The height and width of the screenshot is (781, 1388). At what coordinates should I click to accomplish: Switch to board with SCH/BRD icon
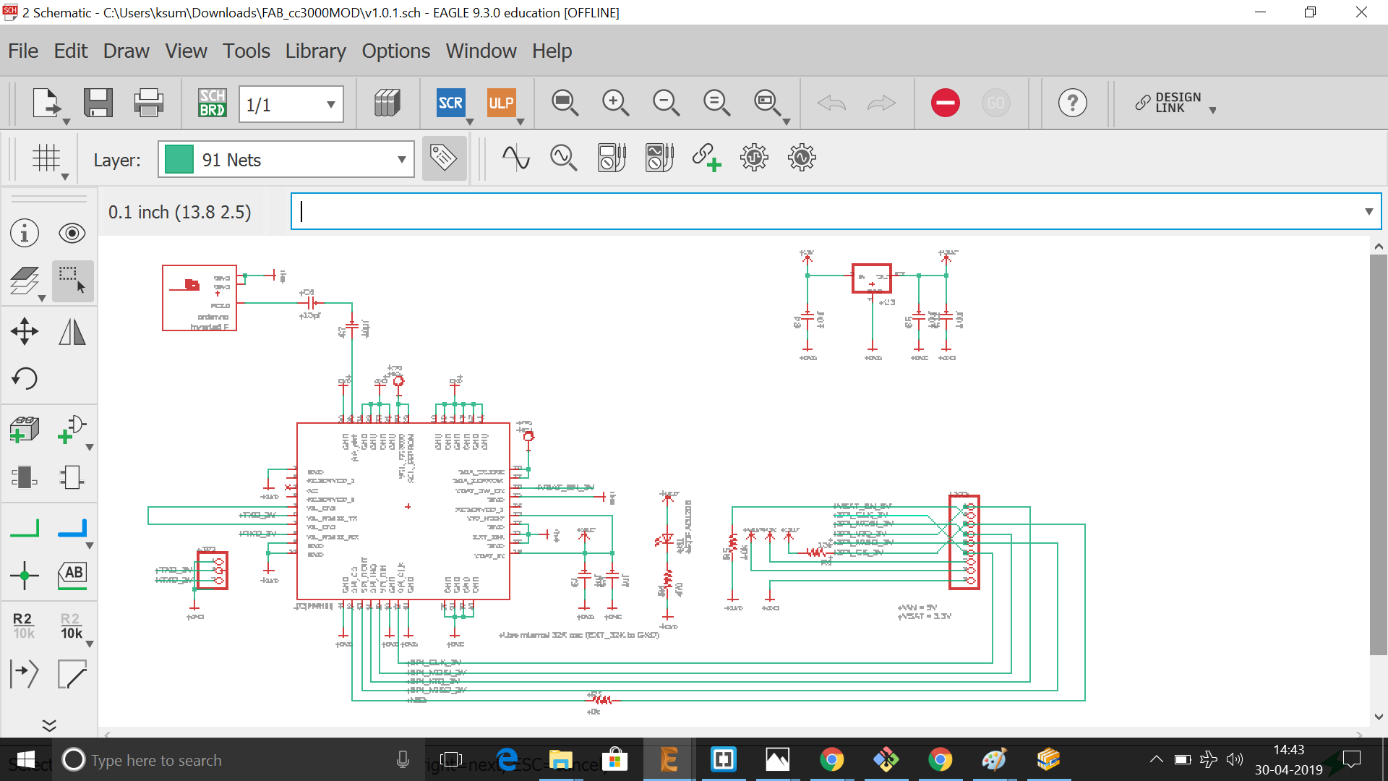[212, 103]
